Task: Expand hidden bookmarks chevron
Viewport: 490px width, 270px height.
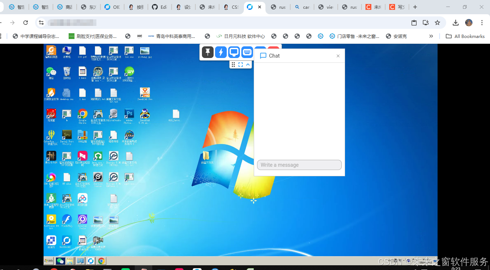Action: pos(431,36)
